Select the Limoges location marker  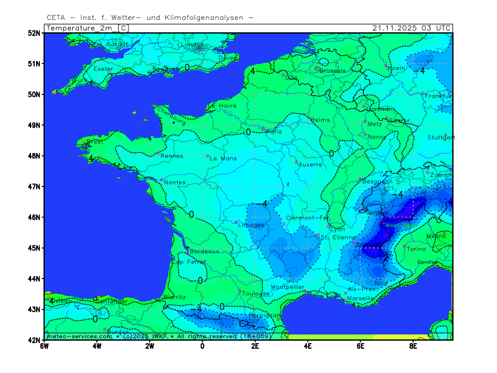click(236, 223)
